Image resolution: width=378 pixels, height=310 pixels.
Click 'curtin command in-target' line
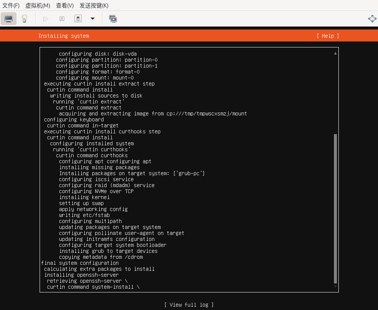(83, 125)
